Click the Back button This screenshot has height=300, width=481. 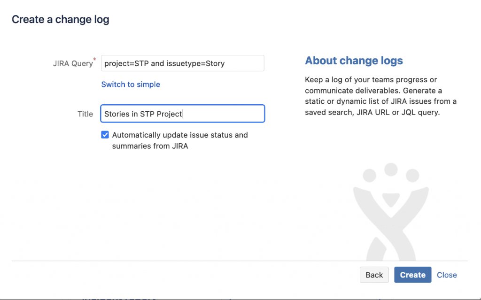point(374,275)
